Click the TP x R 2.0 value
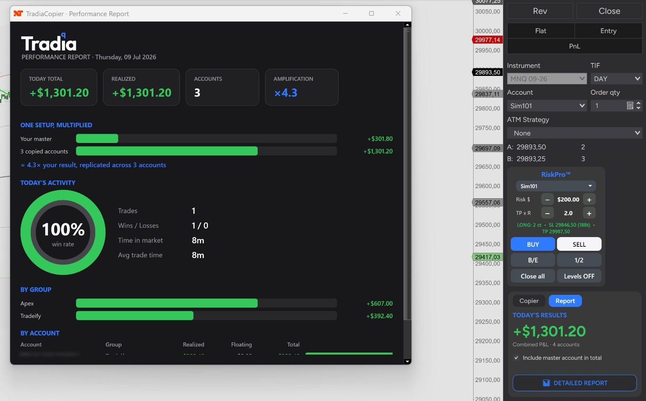The width and height of the screenshot is (646, 401). click(x=568, y=213)
